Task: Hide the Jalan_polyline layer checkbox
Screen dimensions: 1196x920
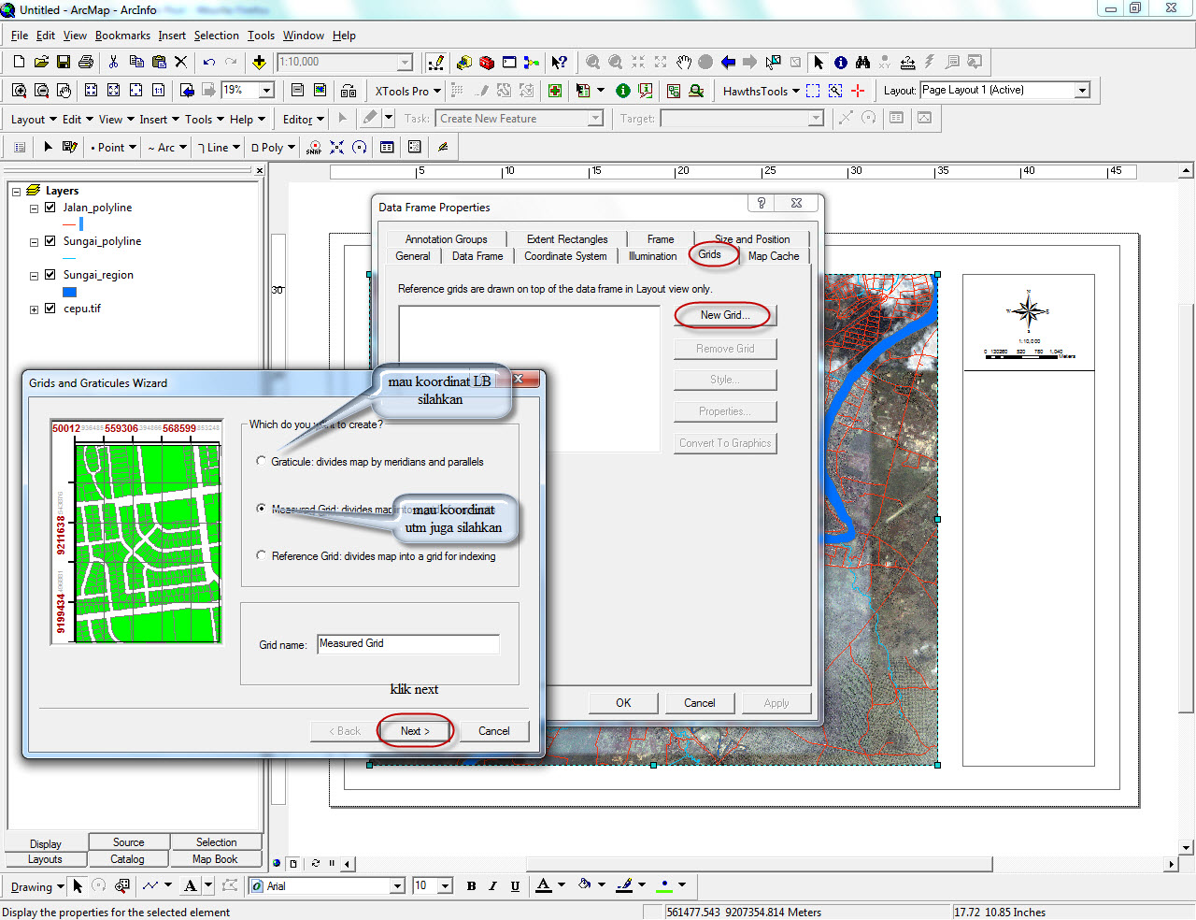Action: [49, 208]
